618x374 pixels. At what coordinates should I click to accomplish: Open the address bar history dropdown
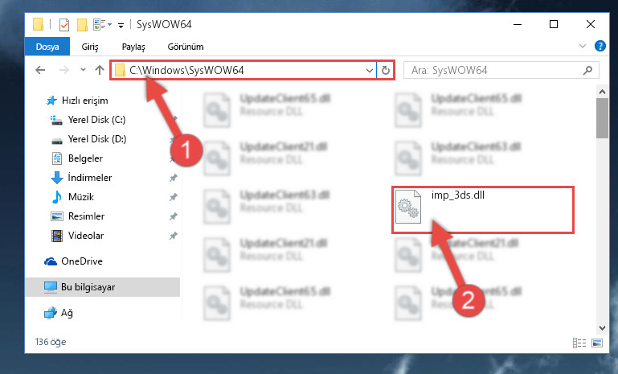(x=370, y=70)
